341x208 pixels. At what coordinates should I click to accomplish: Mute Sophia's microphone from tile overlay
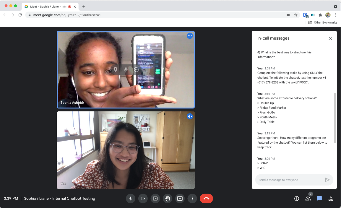point(126,70)
